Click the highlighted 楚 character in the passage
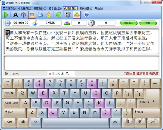 click(8, 33)
